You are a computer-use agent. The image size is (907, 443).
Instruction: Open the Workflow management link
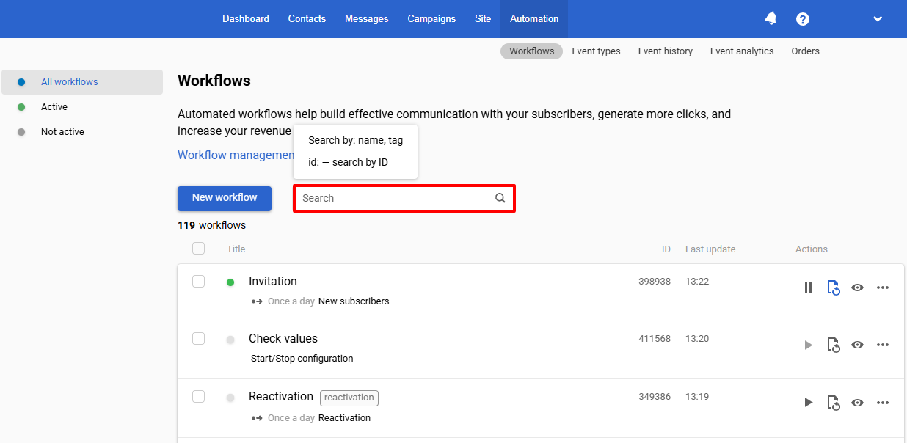(236, 155)
